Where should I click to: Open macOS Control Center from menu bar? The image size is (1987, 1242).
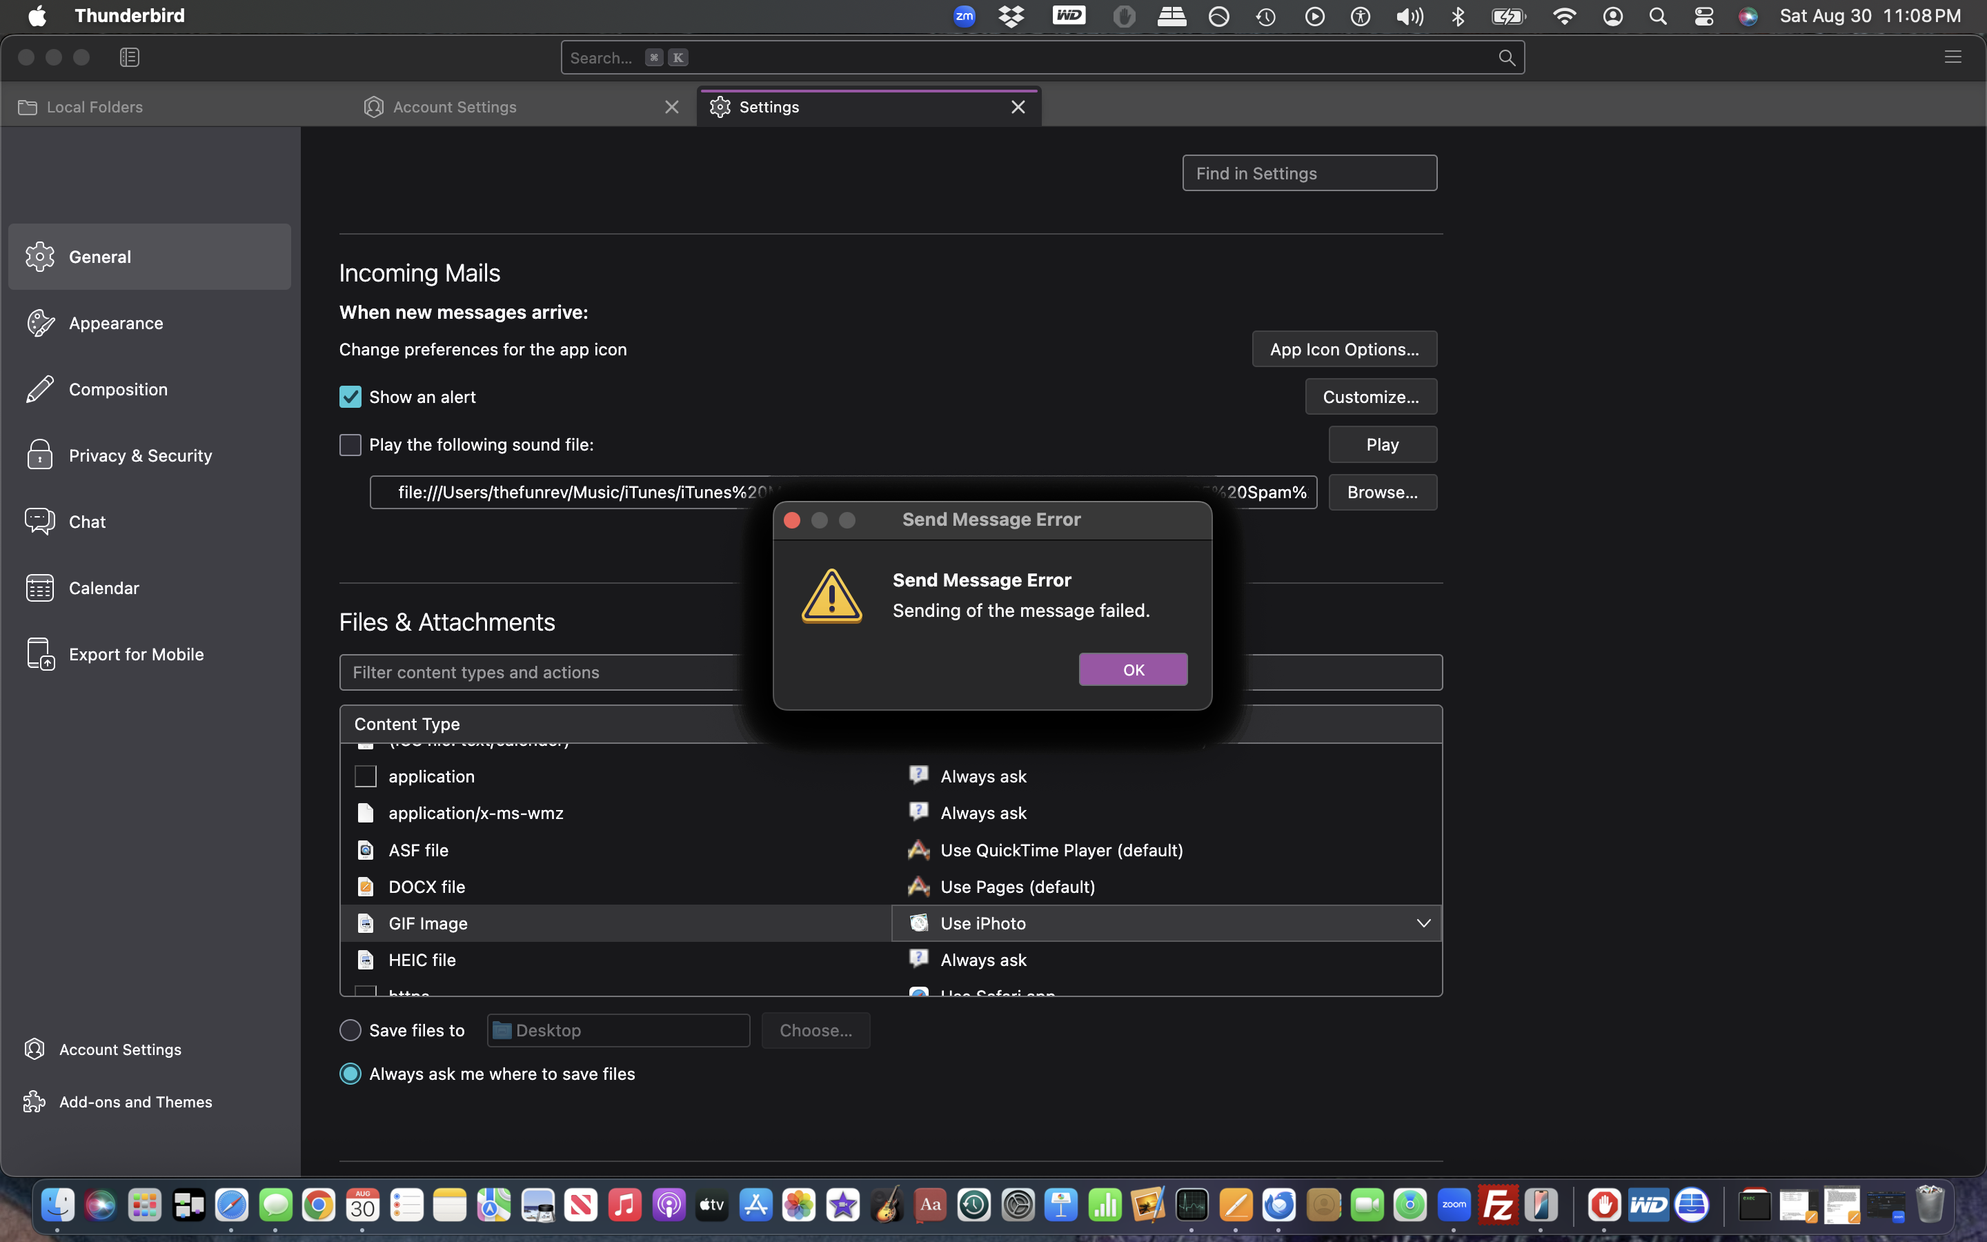pos(1703,17)
